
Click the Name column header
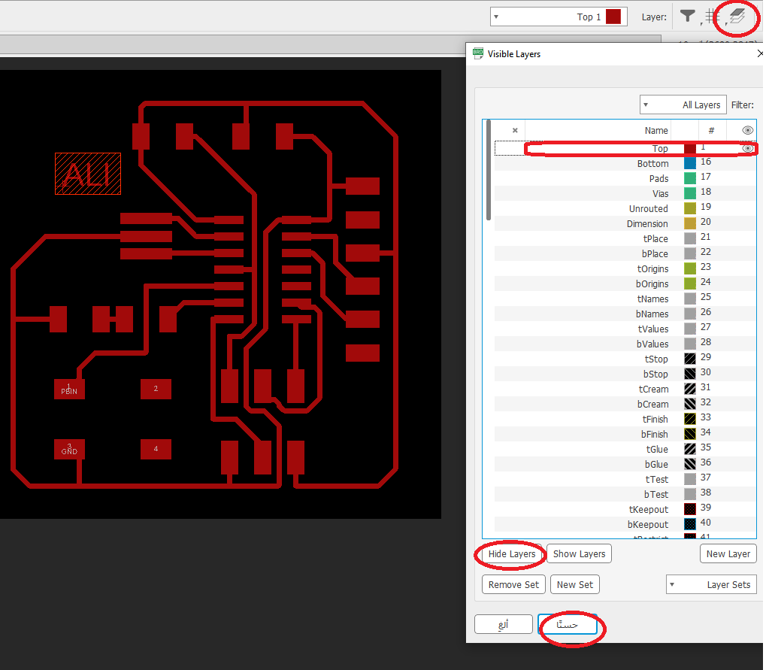click(655, 131)
